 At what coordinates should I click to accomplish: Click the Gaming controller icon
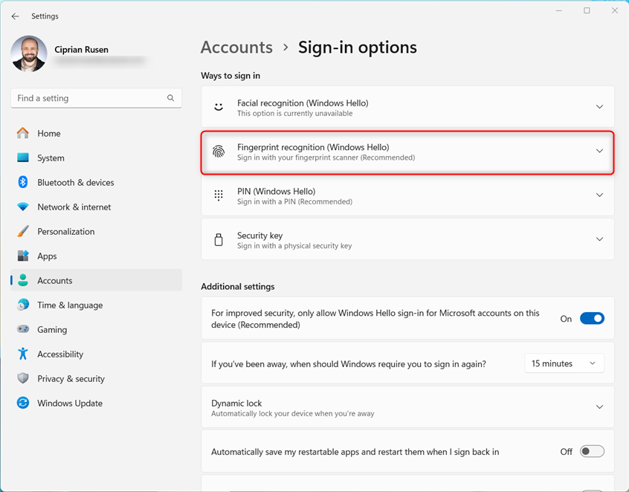click(x=23, y=329)
